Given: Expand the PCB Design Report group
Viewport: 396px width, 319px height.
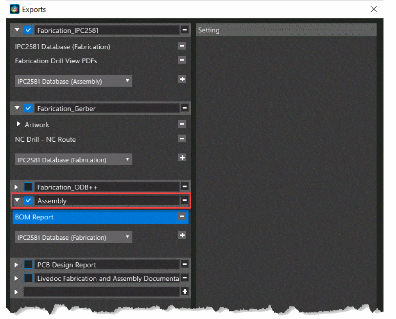Looking at the screenshot, I should (x=16, y=265).
